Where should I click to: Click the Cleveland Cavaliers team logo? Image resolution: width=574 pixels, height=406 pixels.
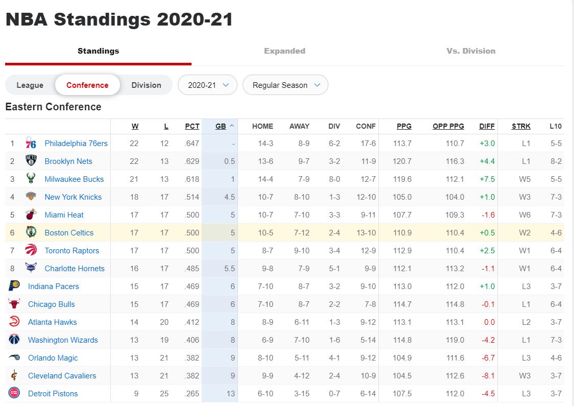(14, 375)
